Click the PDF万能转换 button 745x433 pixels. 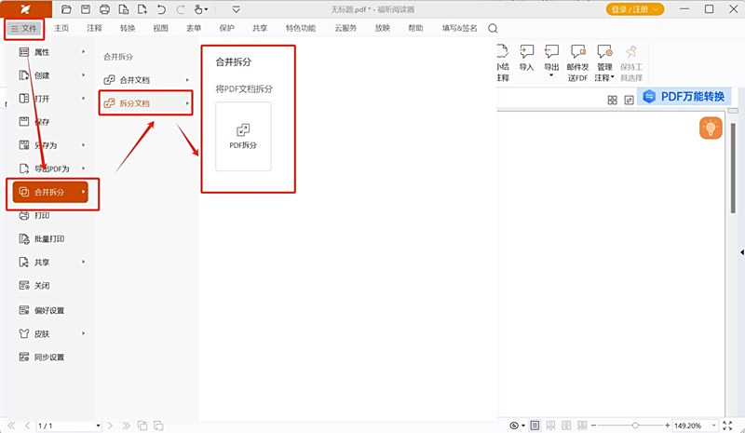coord(684,97)
